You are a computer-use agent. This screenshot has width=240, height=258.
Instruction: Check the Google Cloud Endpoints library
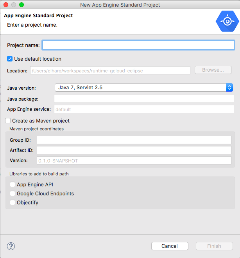coord(13,193)
